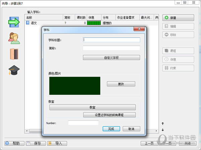The image size is (201, 150).
Task: Click 设置这学科的所有课程 button
Action: click(x=109, y=115)
